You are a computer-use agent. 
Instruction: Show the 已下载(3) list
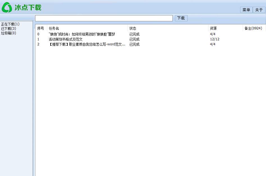click(x=8, y=28)
